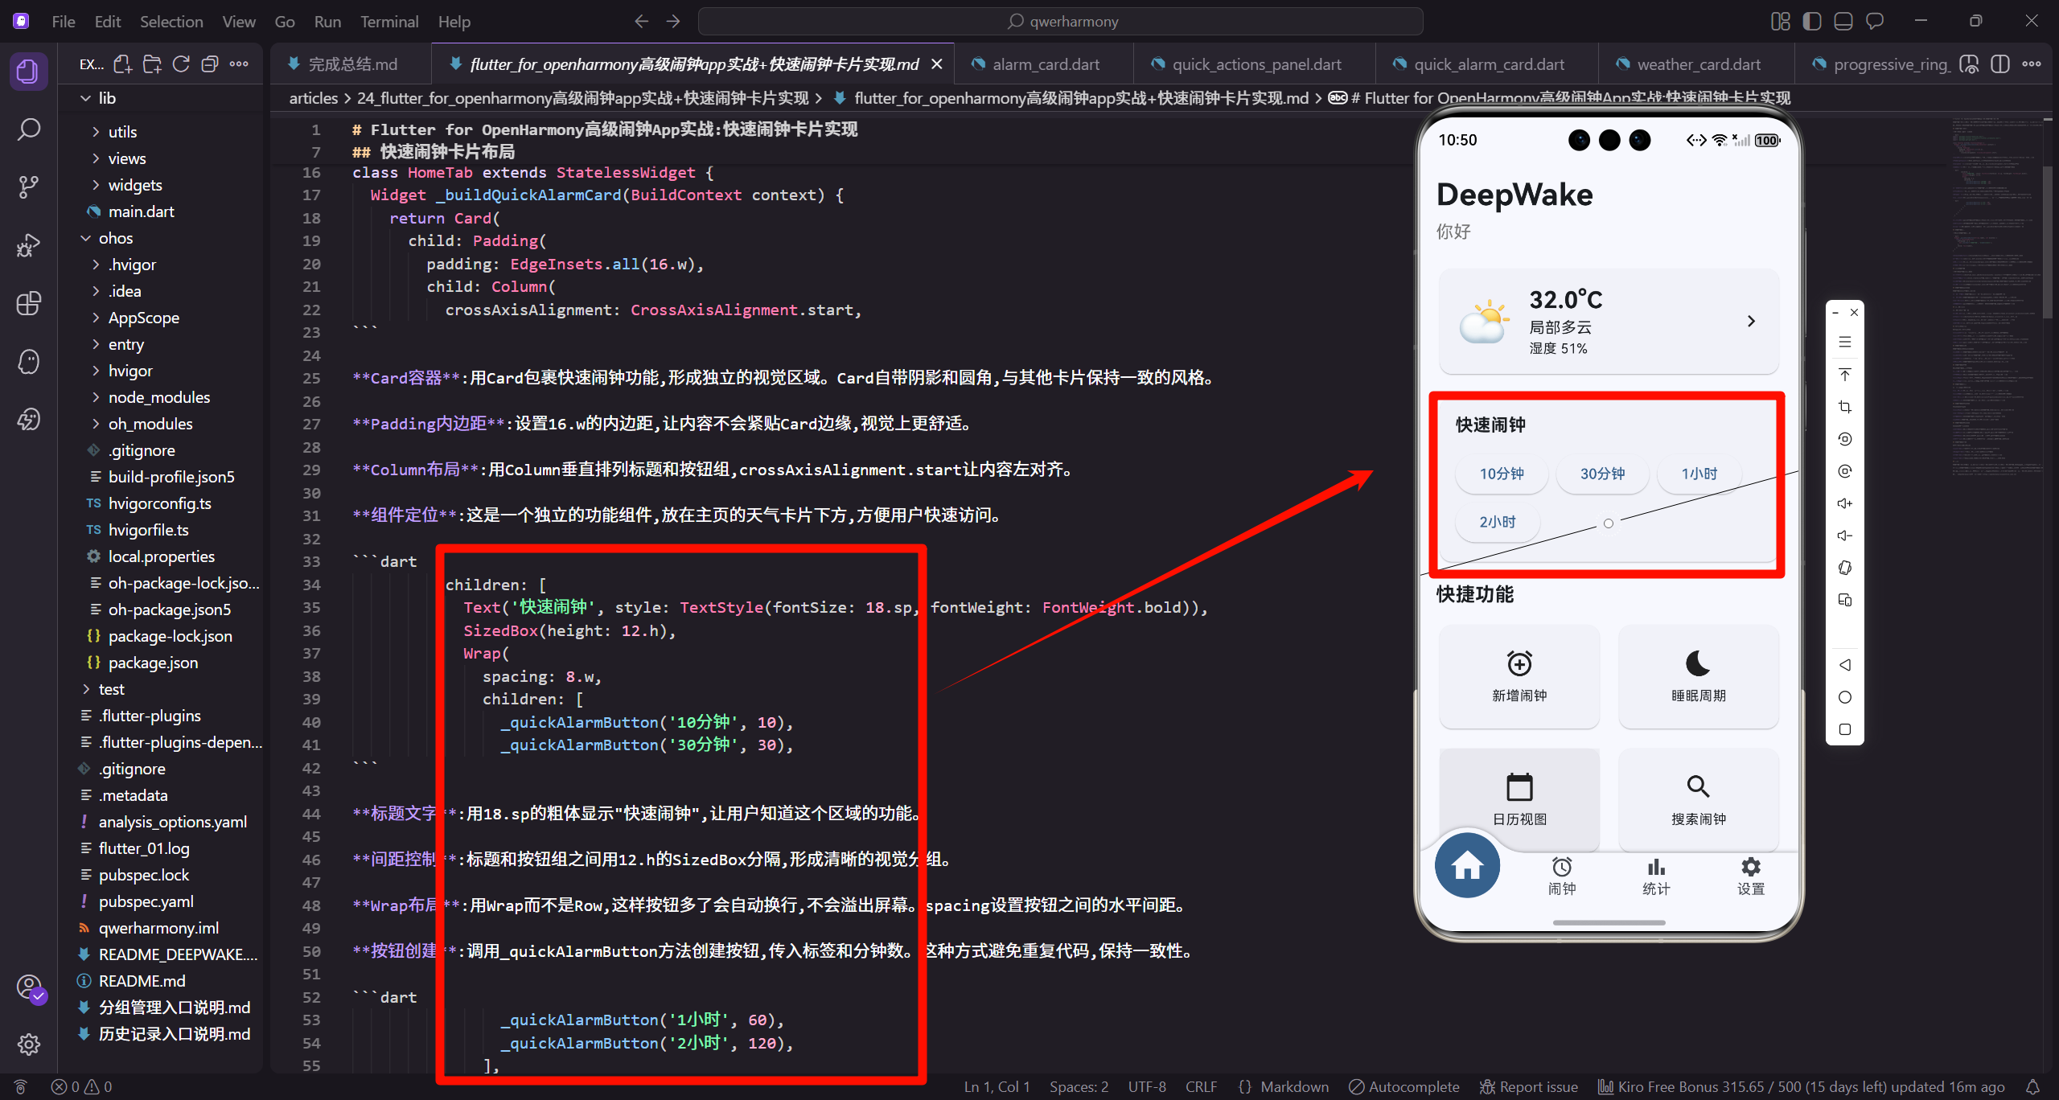The width and height of the screenshot is (2059, 1100).
Task: Create a new folder in Explorer
Action: coord(152,64)
